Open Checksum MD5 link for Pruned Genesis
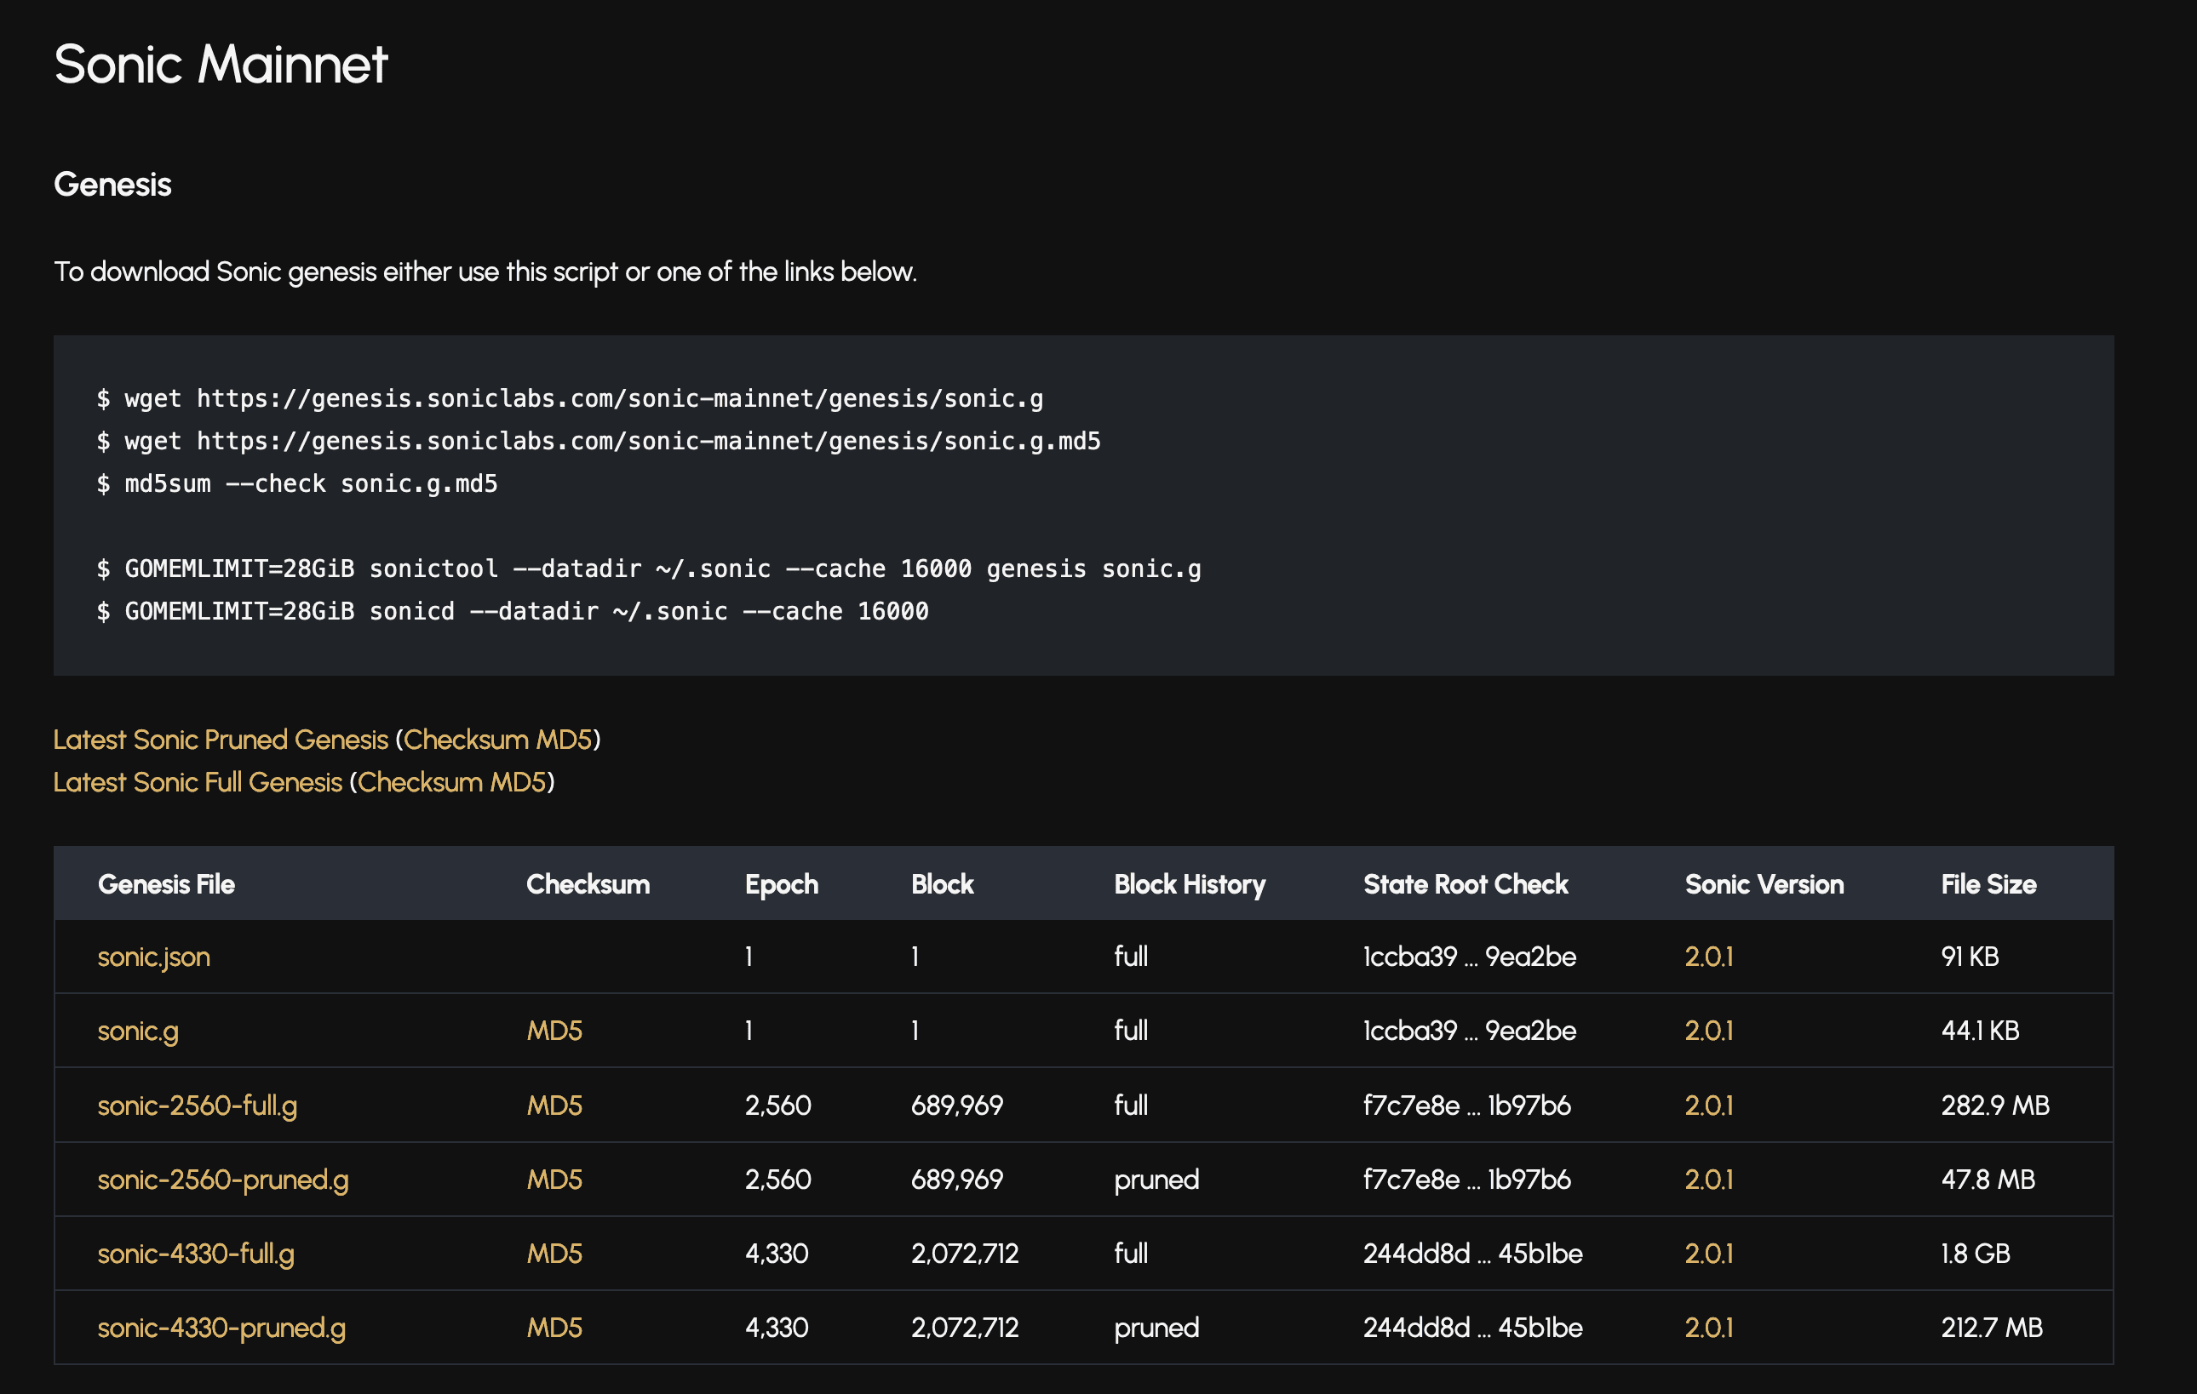The height and width of the screenshot is (1394, 2197). click(497, 740)
